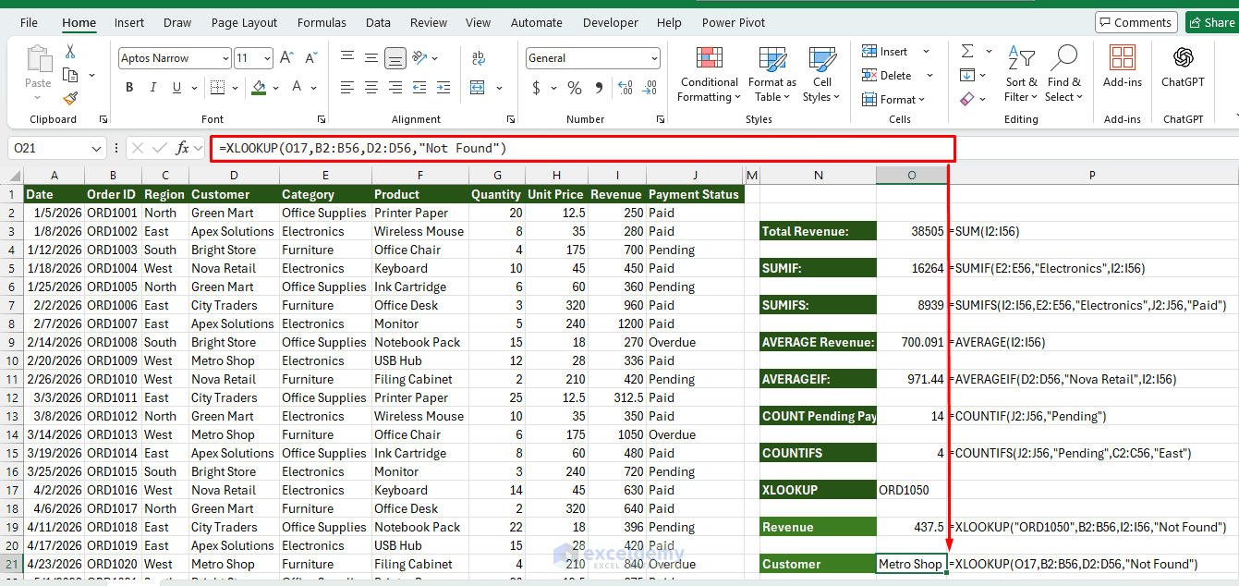Open the Power Pivot tab
Image resolution: width=1239 pixels, height=586 pixels.
tap(734, 22)
